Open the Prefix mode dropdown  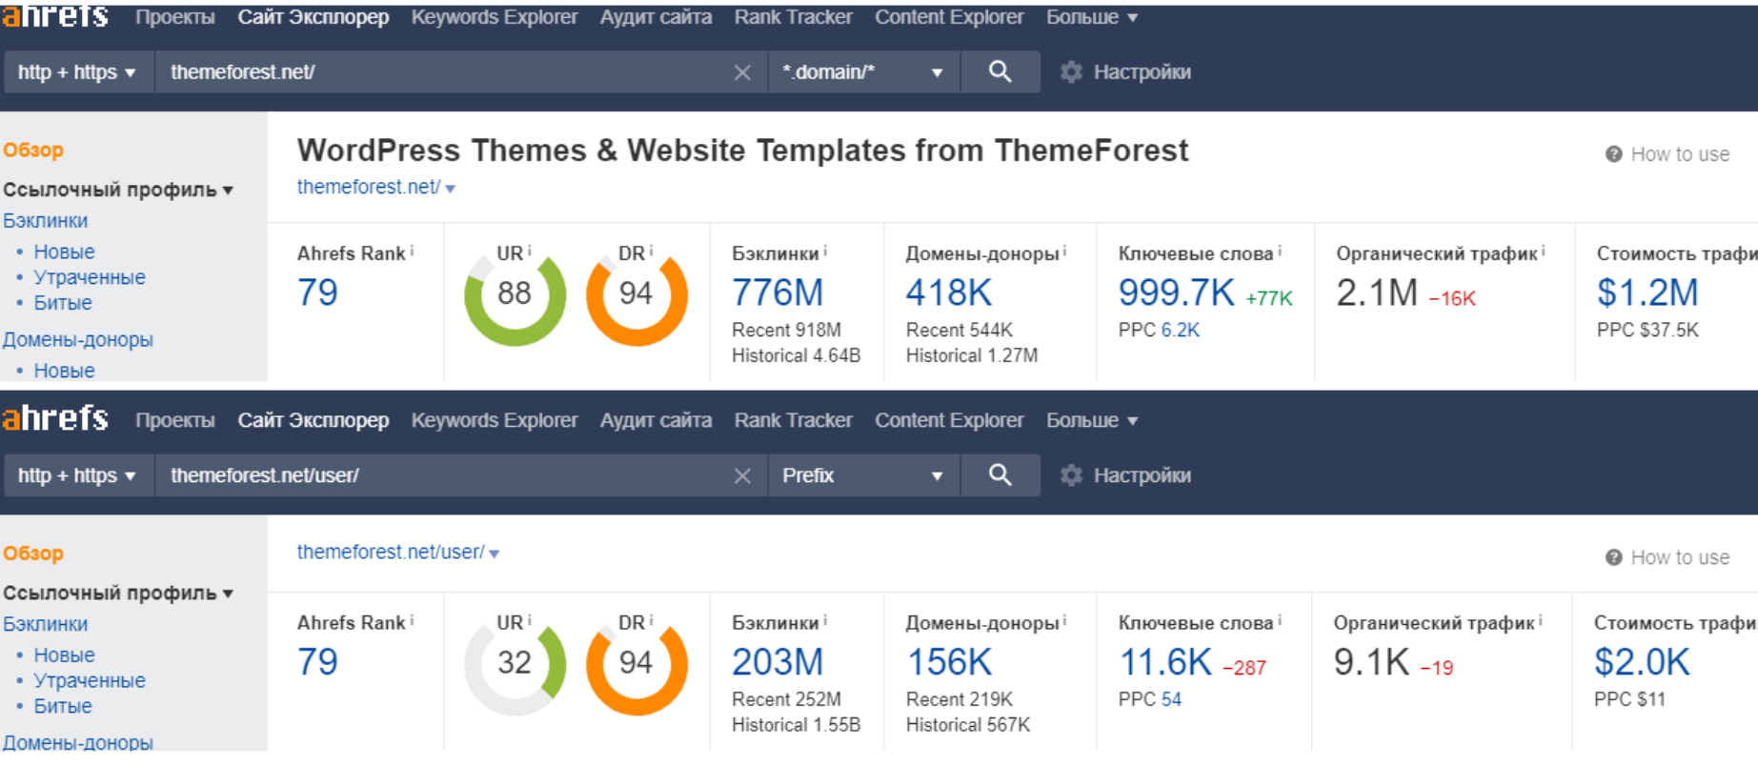tap(863, 475)
